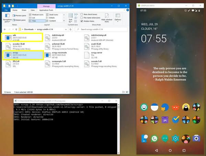
Task: Tap the Android back navigation button
Action: pyautogui.click(x=157, y=150)
